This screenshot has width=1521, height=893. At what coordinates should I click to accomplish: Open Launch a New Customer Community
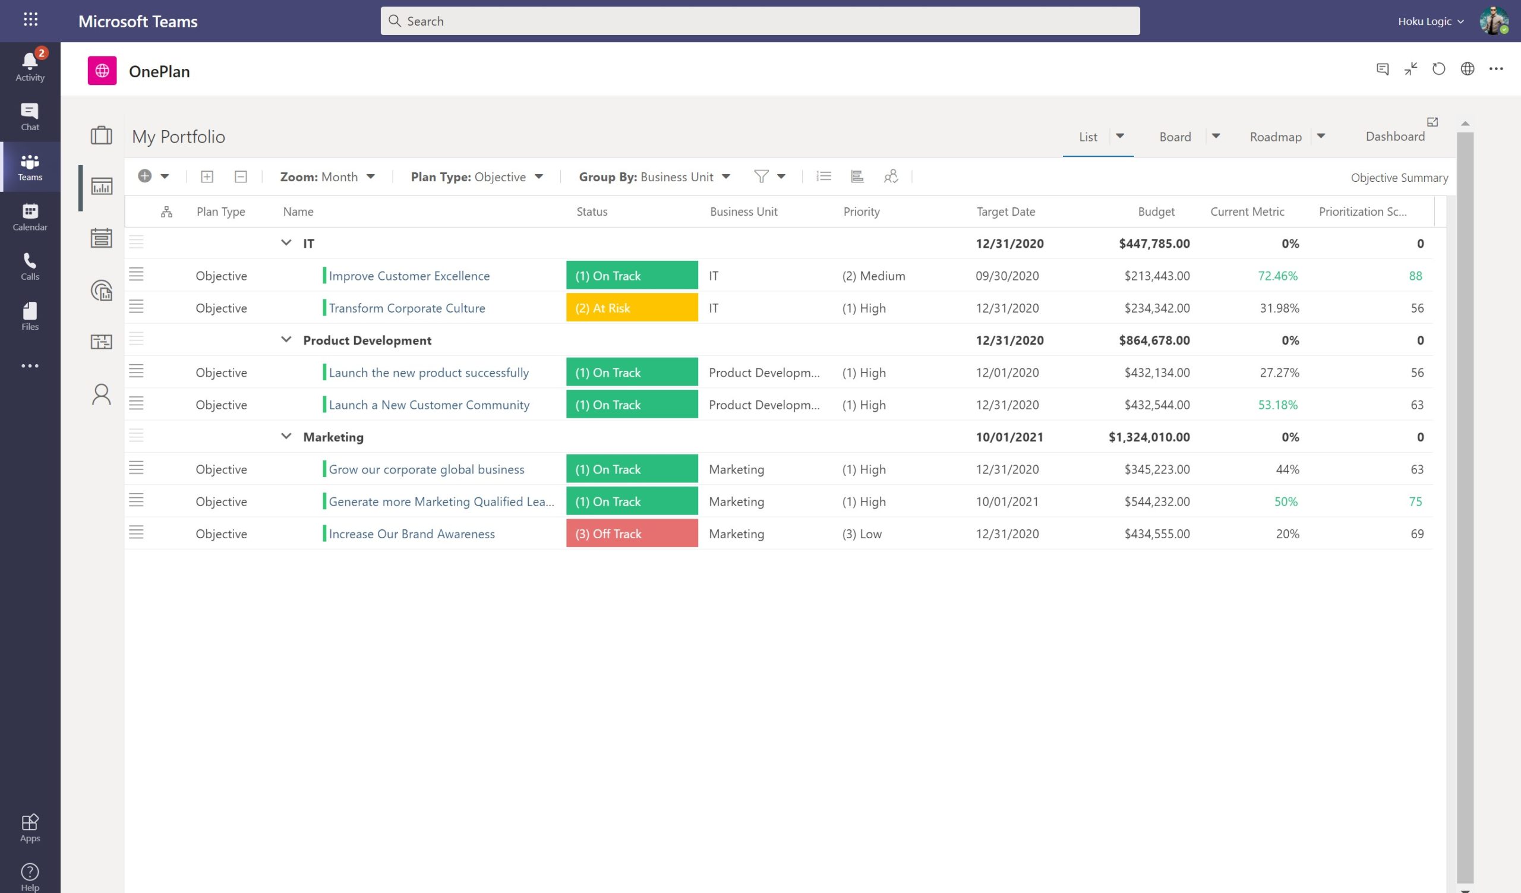429,405
